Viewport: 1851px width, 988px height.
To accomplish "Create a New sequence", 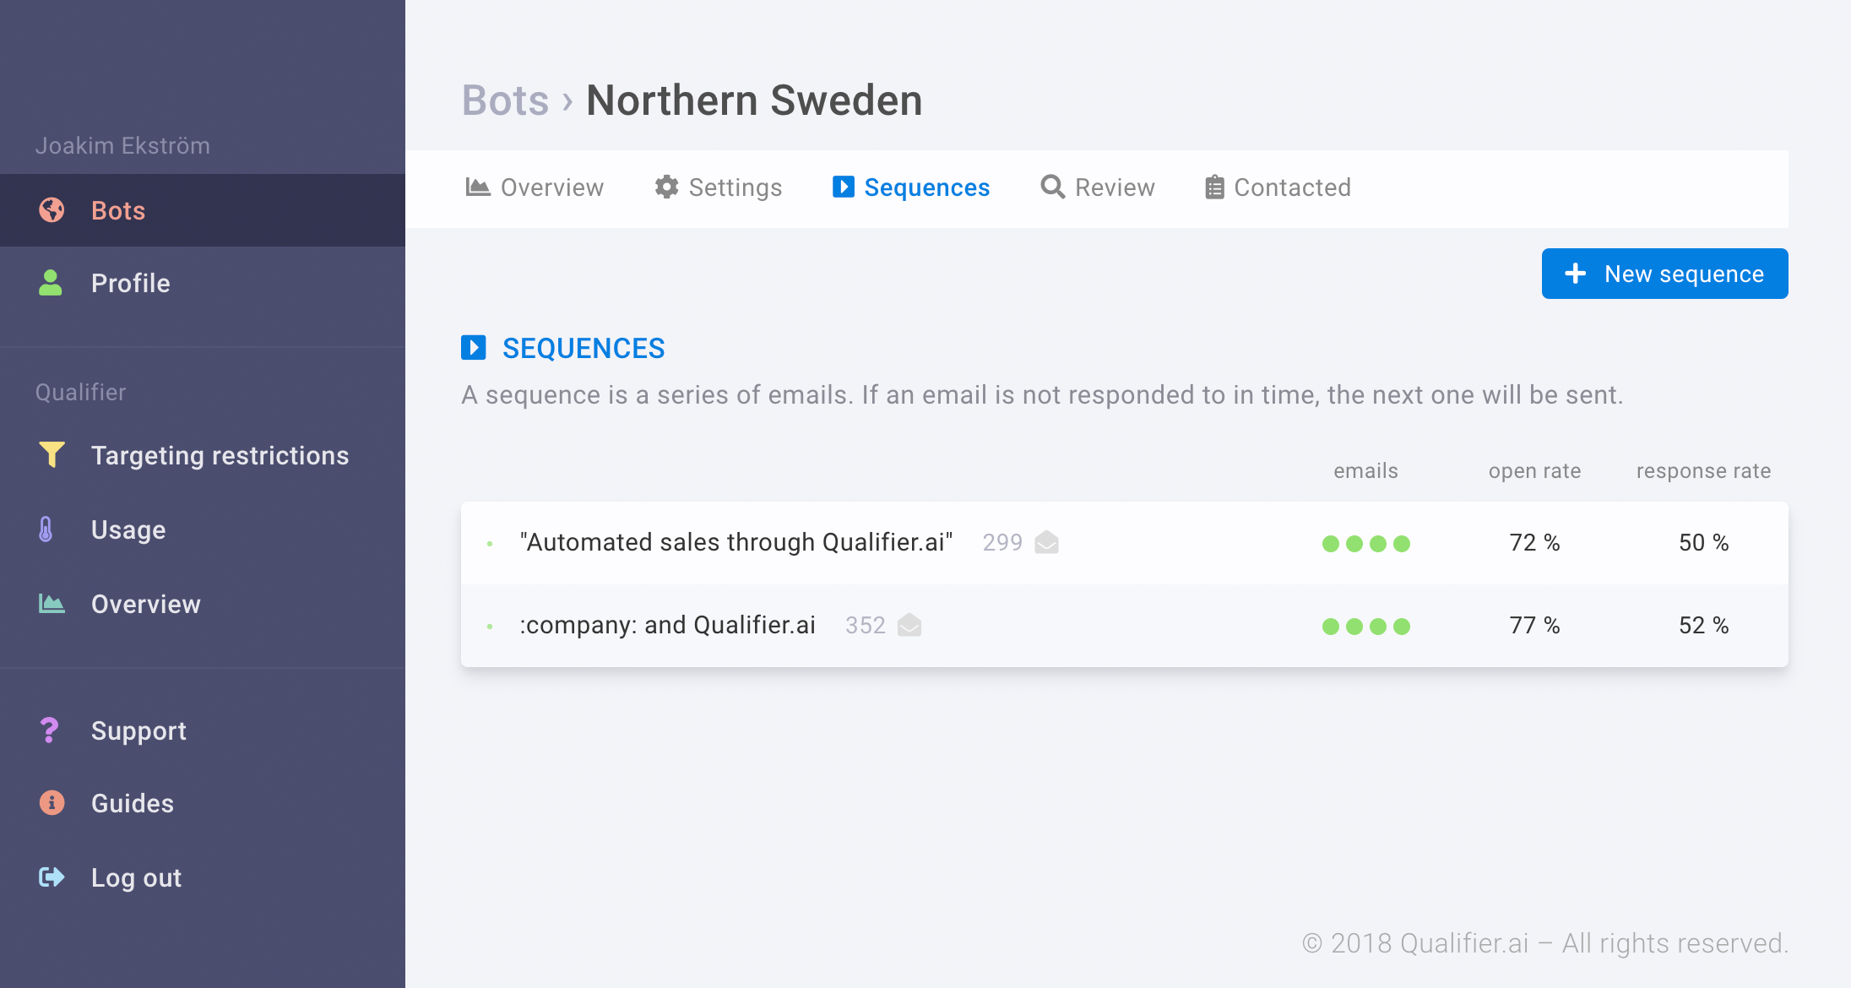I will (1664, 274).
